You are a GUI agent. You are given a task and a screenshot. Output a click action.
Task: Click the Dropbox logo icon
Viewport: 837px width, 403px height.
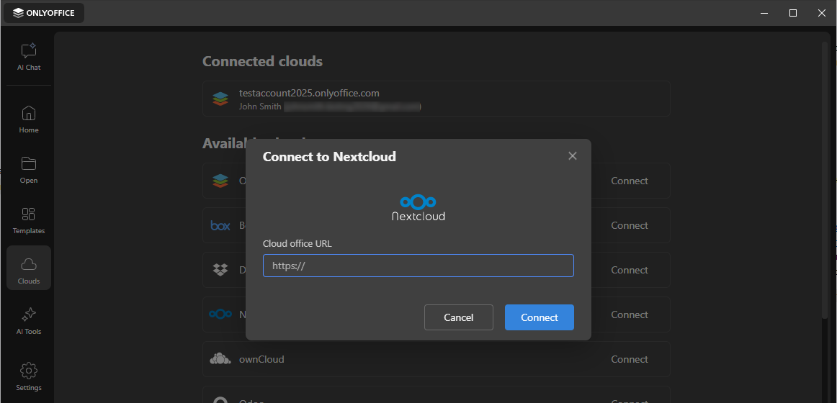[x=220, y=271]
